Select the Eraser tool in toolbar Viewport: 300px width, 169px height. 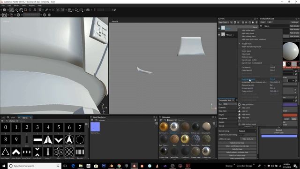coord(16,10)
